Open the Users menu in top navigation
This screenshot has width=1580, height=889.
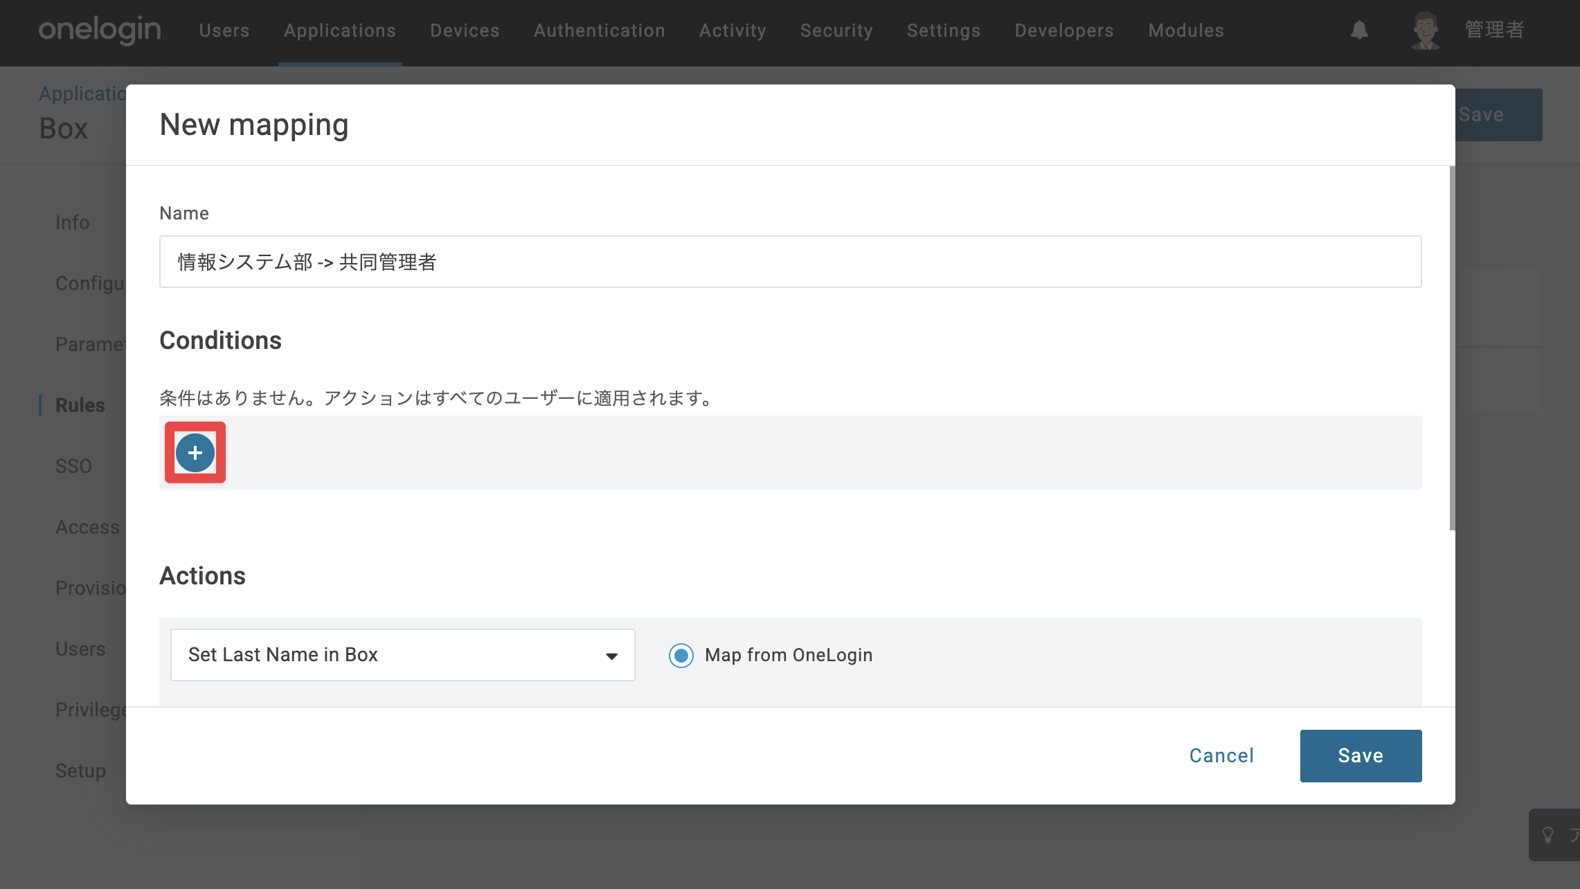[224, 30]
